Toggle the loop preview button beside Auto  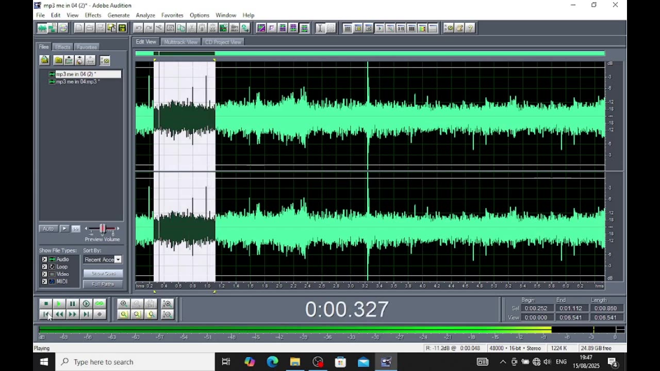pos(76,229)
